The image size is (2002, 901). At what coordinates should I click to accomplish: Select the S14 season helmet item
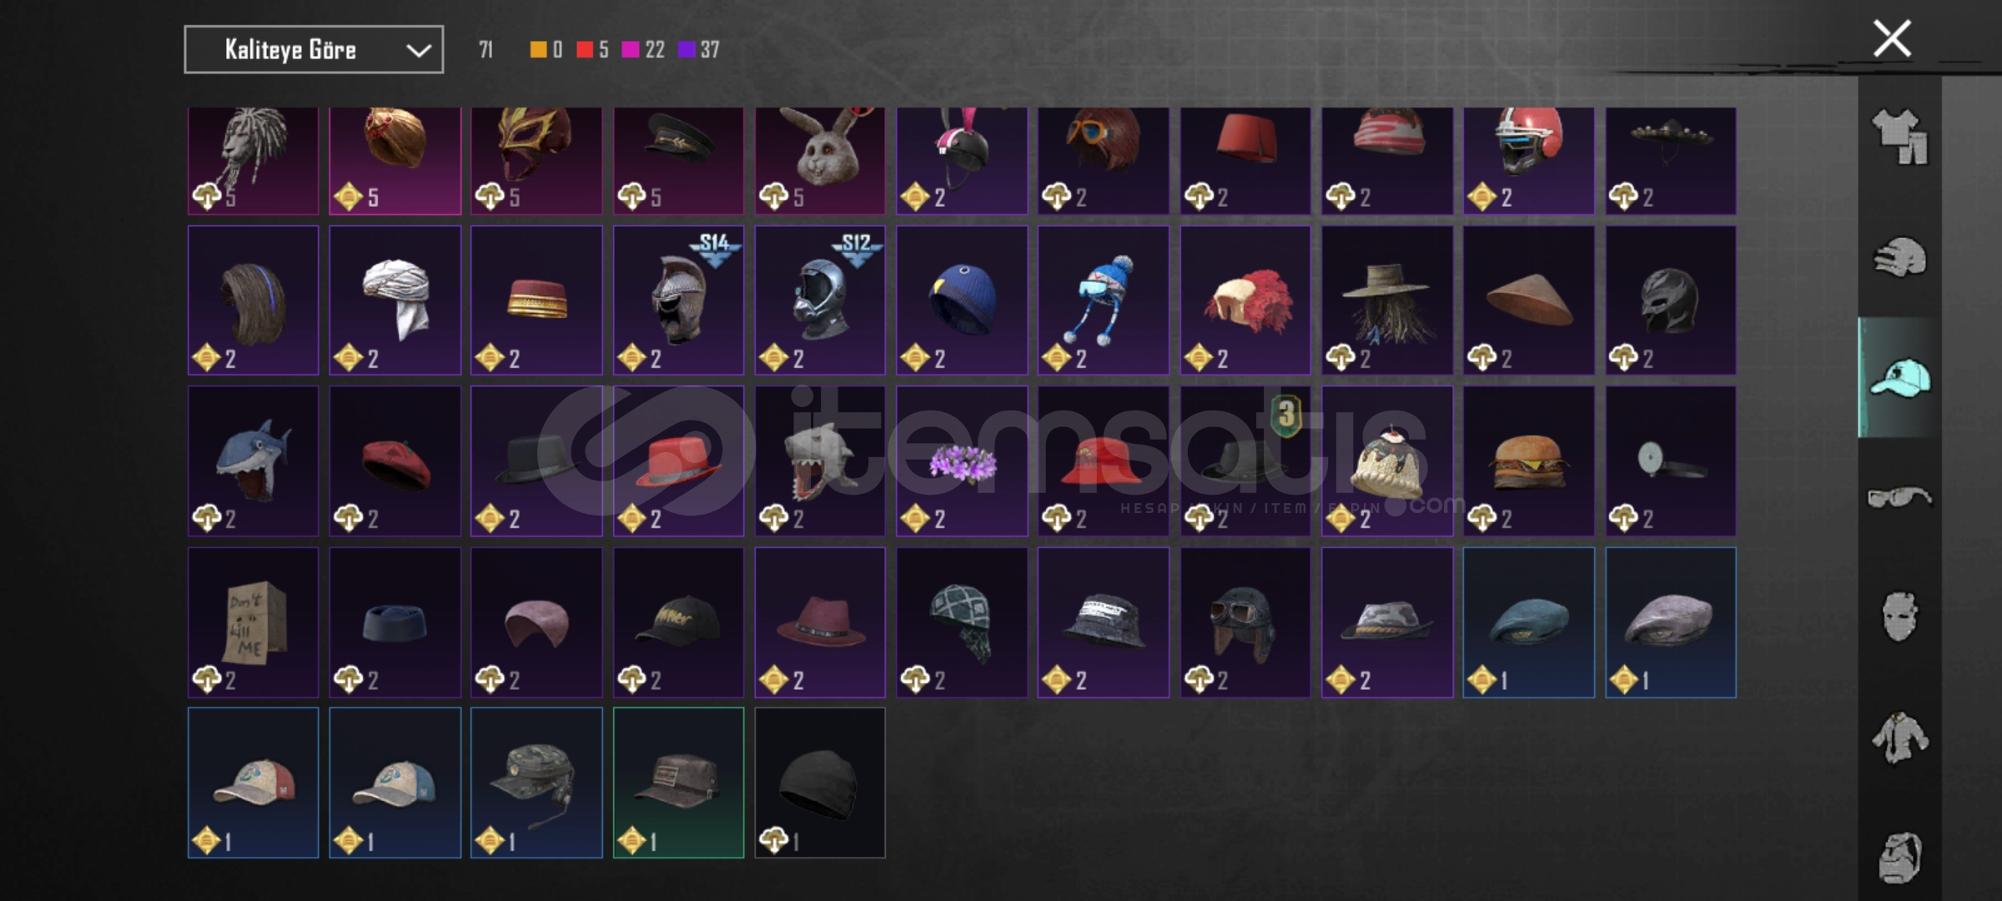pos(678,300)
